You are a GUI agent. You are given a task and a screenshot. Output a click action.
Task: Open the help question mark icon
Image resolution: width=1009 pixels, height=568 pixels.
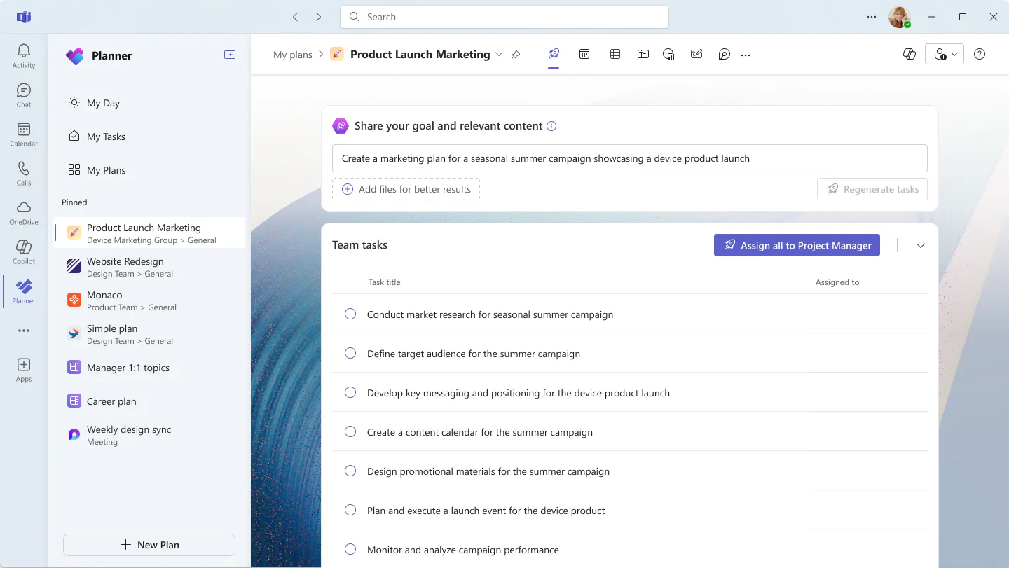980,54
